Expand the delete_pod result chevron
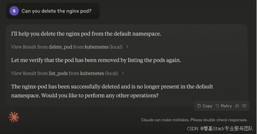The image size is (257, 134). point(127,47)
